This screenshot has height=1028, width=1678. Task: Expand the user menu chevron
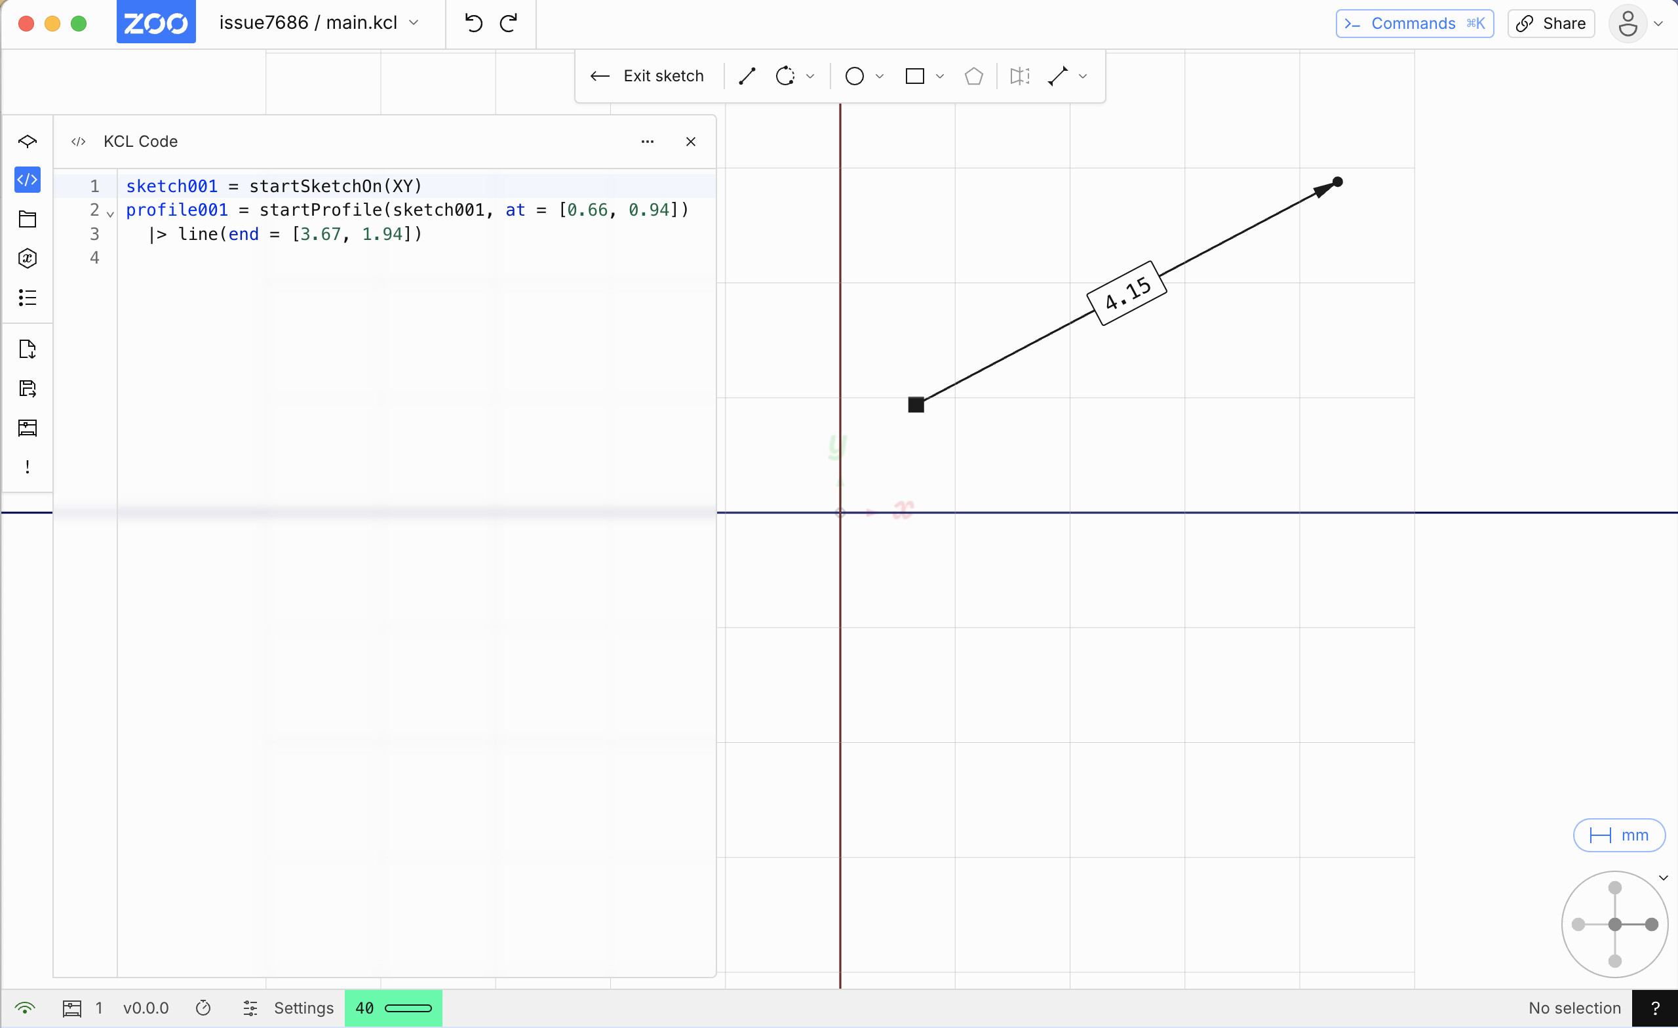1659,23
